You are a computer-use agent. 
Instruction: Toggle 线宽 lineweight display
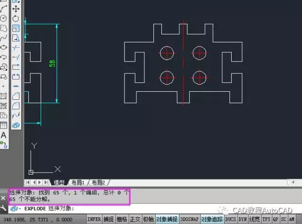click(x=254, y=219)
